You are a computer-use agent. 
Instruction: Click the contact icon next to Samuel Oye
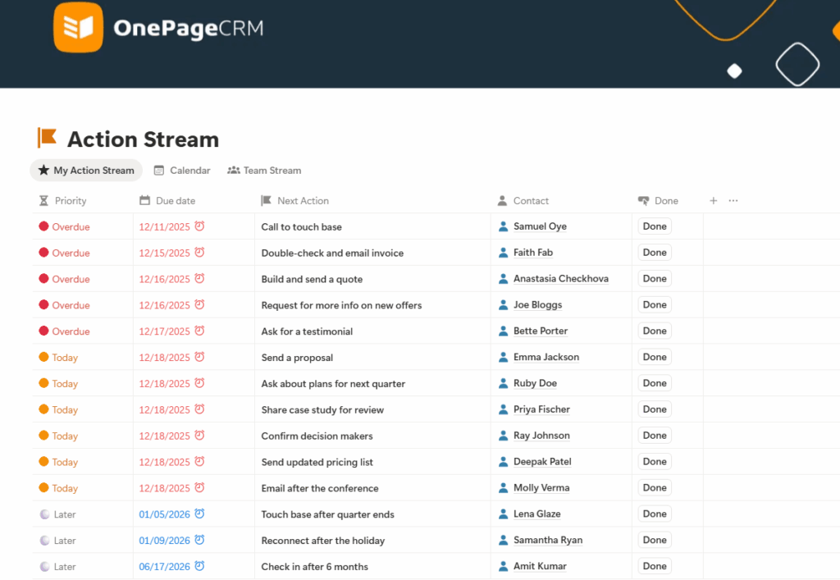503,226
